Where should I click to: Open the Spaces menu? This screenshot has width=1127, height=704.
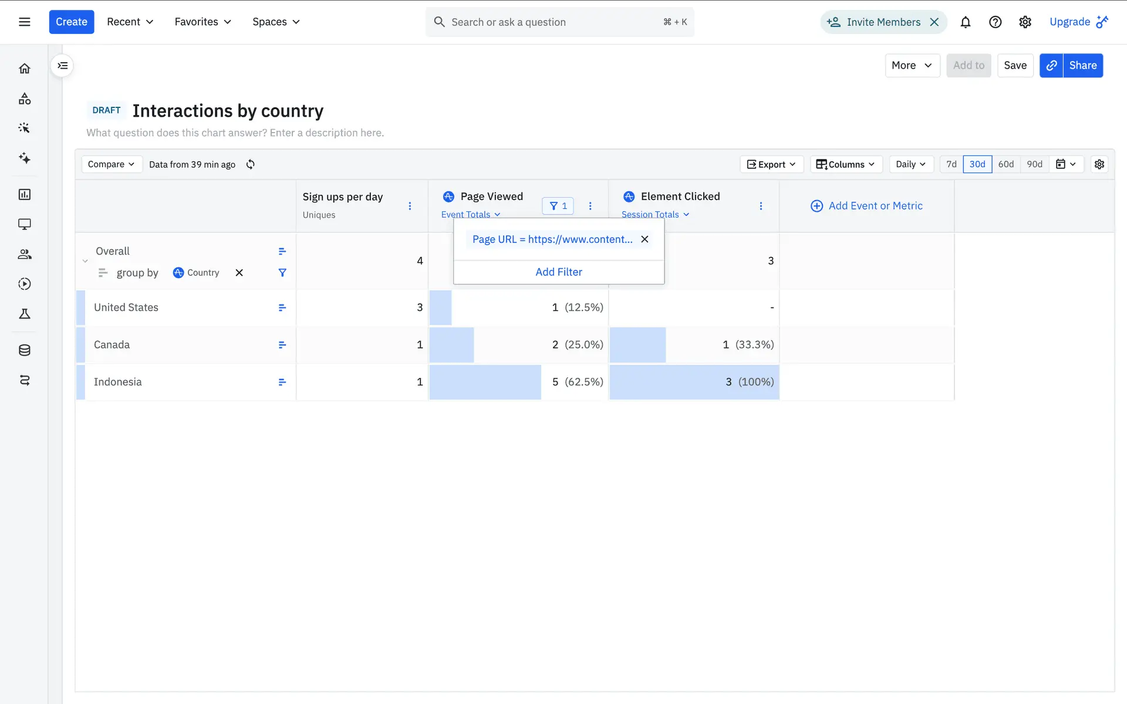pyautogui.click(x=276, y=22)
